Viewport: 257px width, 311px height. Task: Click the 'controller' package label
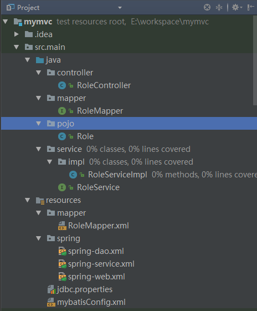point(75,73)
